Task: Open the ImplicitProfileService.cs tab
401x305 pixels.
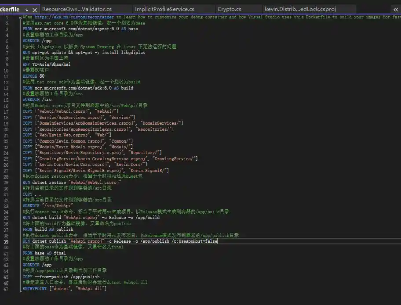Action: pyautogui.click(x=164, y=9)
